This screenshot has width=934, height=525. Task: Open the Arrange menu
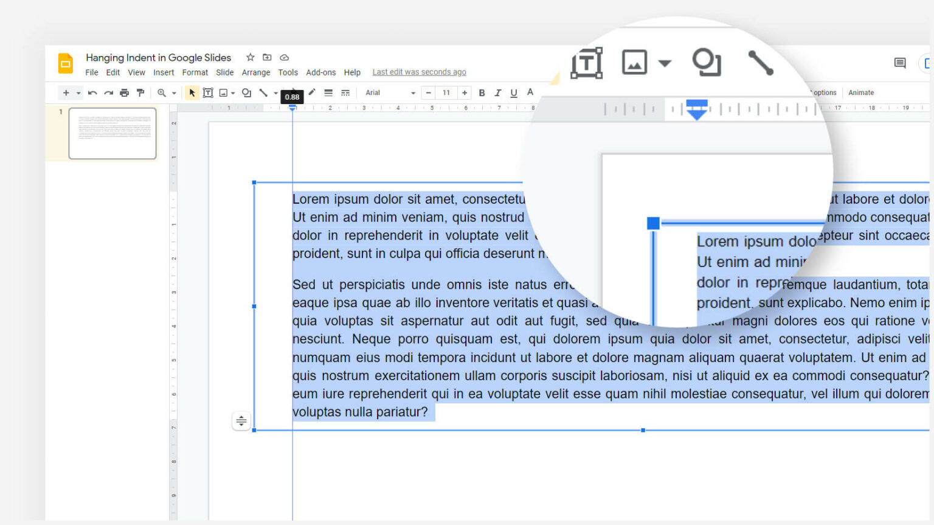click(256, 72)
